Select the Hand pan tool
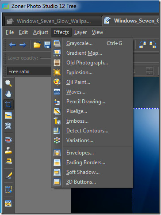Screen dimensions: 161x215 [x=8, y=94]
